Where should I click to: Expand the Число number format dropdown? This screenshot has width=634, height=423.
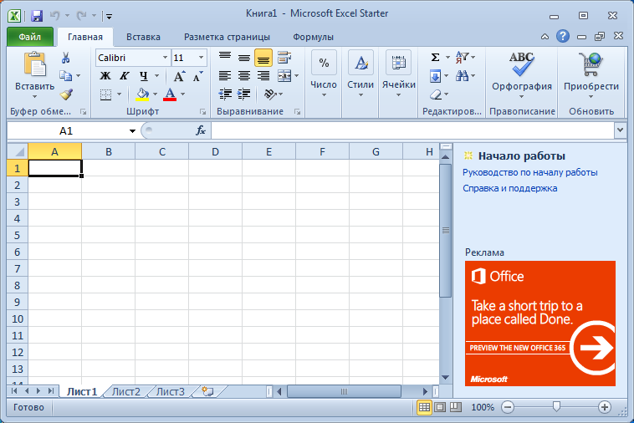[324, 95]
